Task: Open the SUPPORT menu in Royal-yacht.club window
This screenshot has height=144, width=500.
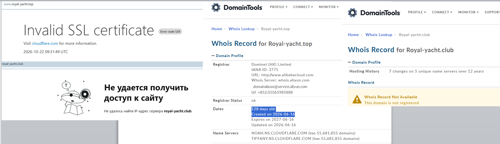Action: pos(492,12)
